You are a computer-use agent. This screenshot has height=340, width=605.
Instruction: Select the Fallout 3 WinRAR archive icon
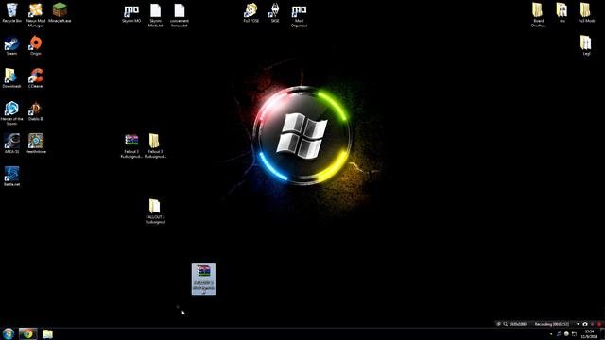pyautogui.click(x=131, y=146)
